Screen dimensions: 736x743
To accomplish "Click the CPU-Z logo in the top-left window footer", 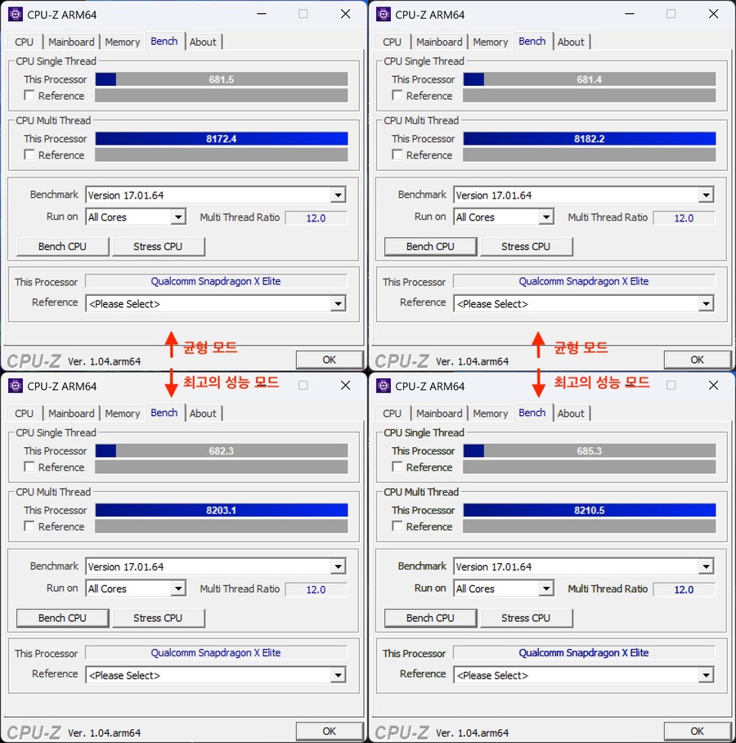I will [33, 360].
